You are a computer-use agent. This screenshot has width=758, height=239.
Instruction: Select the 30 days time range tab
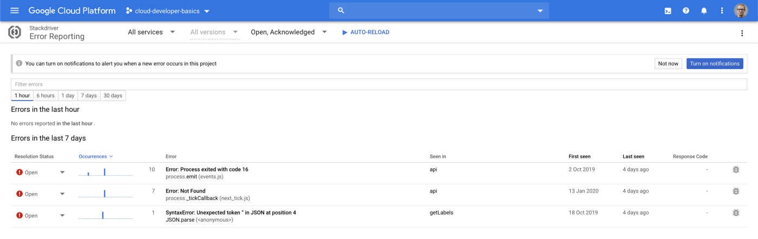pos(113,96)
